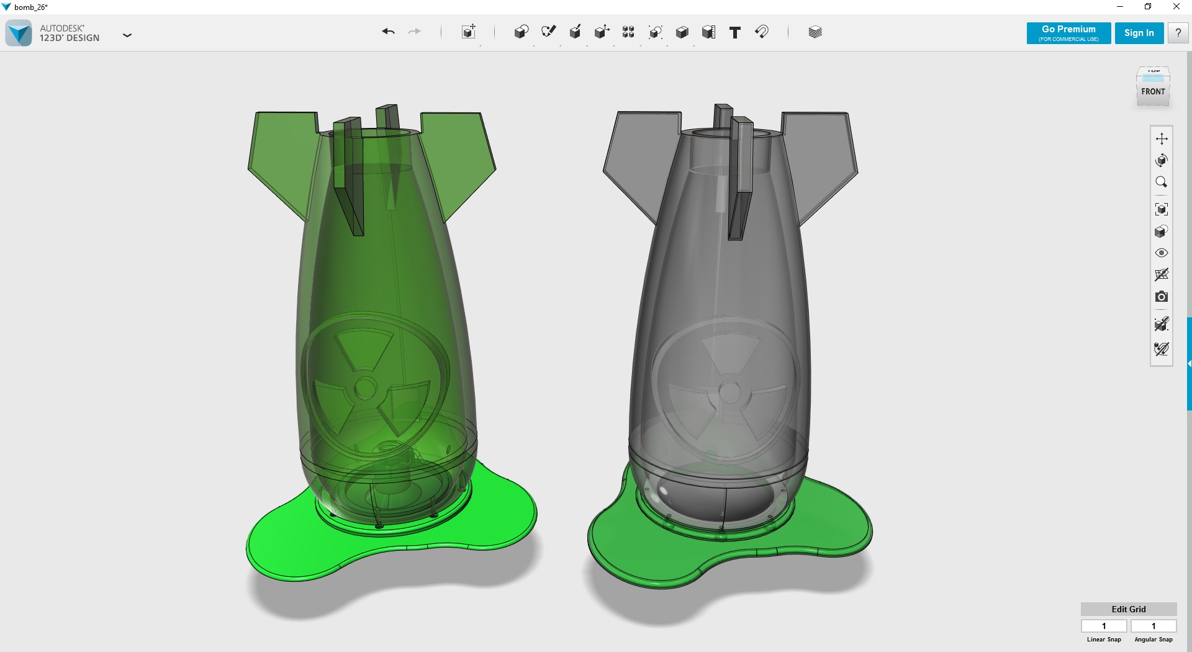The width and height of the screenshot is (1192, 652).
Task: Open the Material tool
Action: click(815, 32)
